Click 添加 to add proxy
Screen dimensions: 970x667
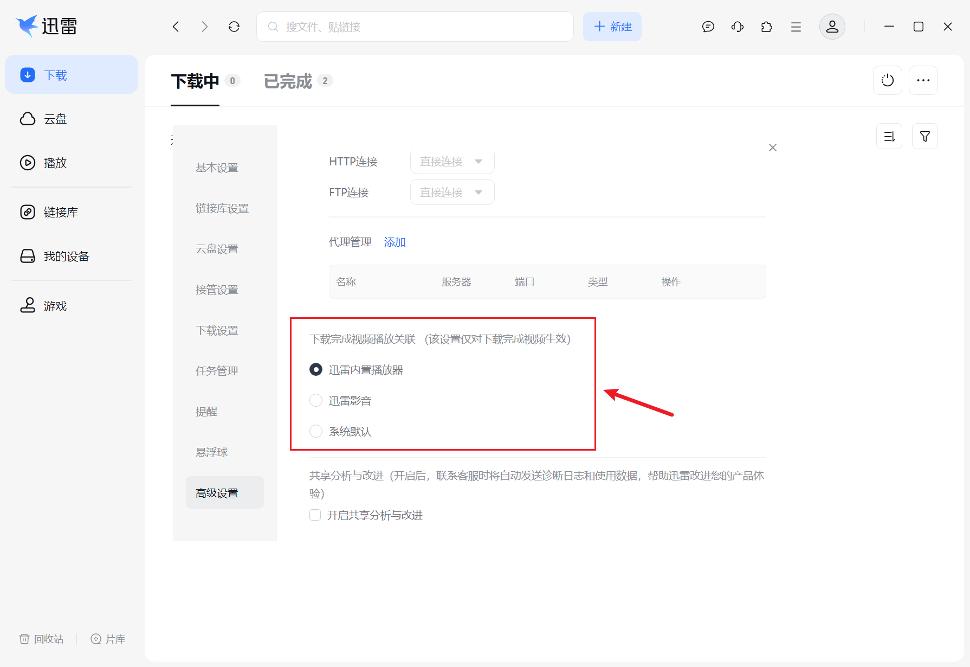coord(395,242)
